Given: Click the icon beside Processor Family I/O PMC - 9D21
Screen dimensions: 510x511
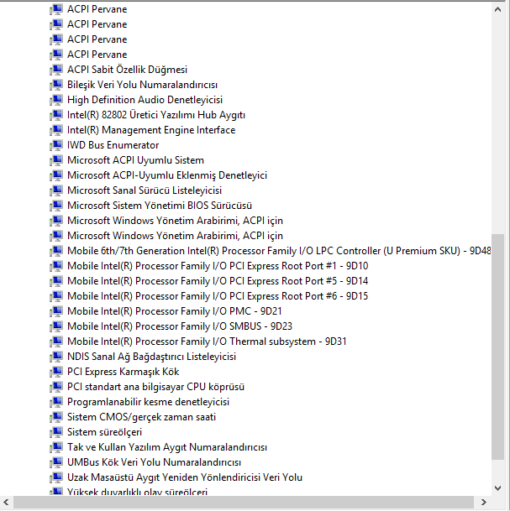Looking at the screenshot, I should pos(56,311).
